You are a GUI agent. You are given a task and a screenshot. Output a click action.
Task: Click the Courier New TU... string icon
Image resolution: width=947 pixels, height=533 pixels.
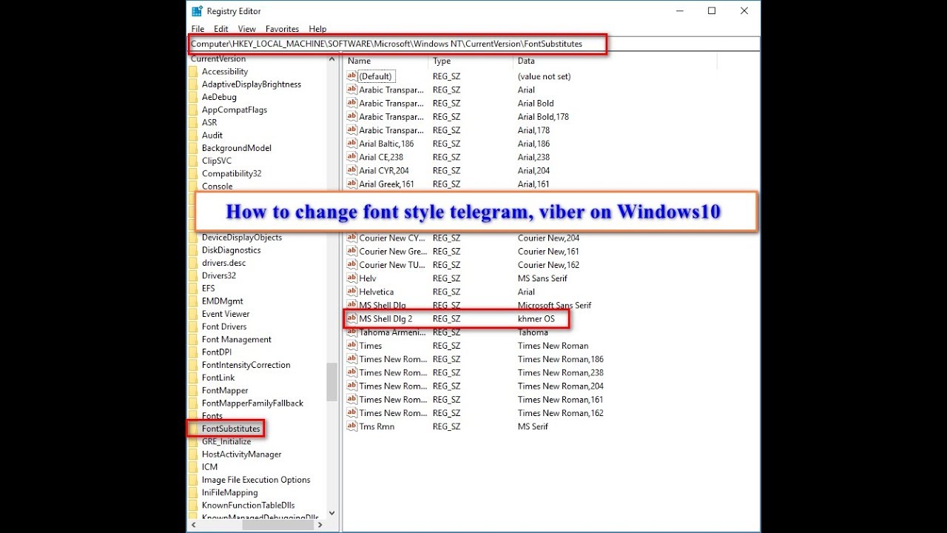352,264
